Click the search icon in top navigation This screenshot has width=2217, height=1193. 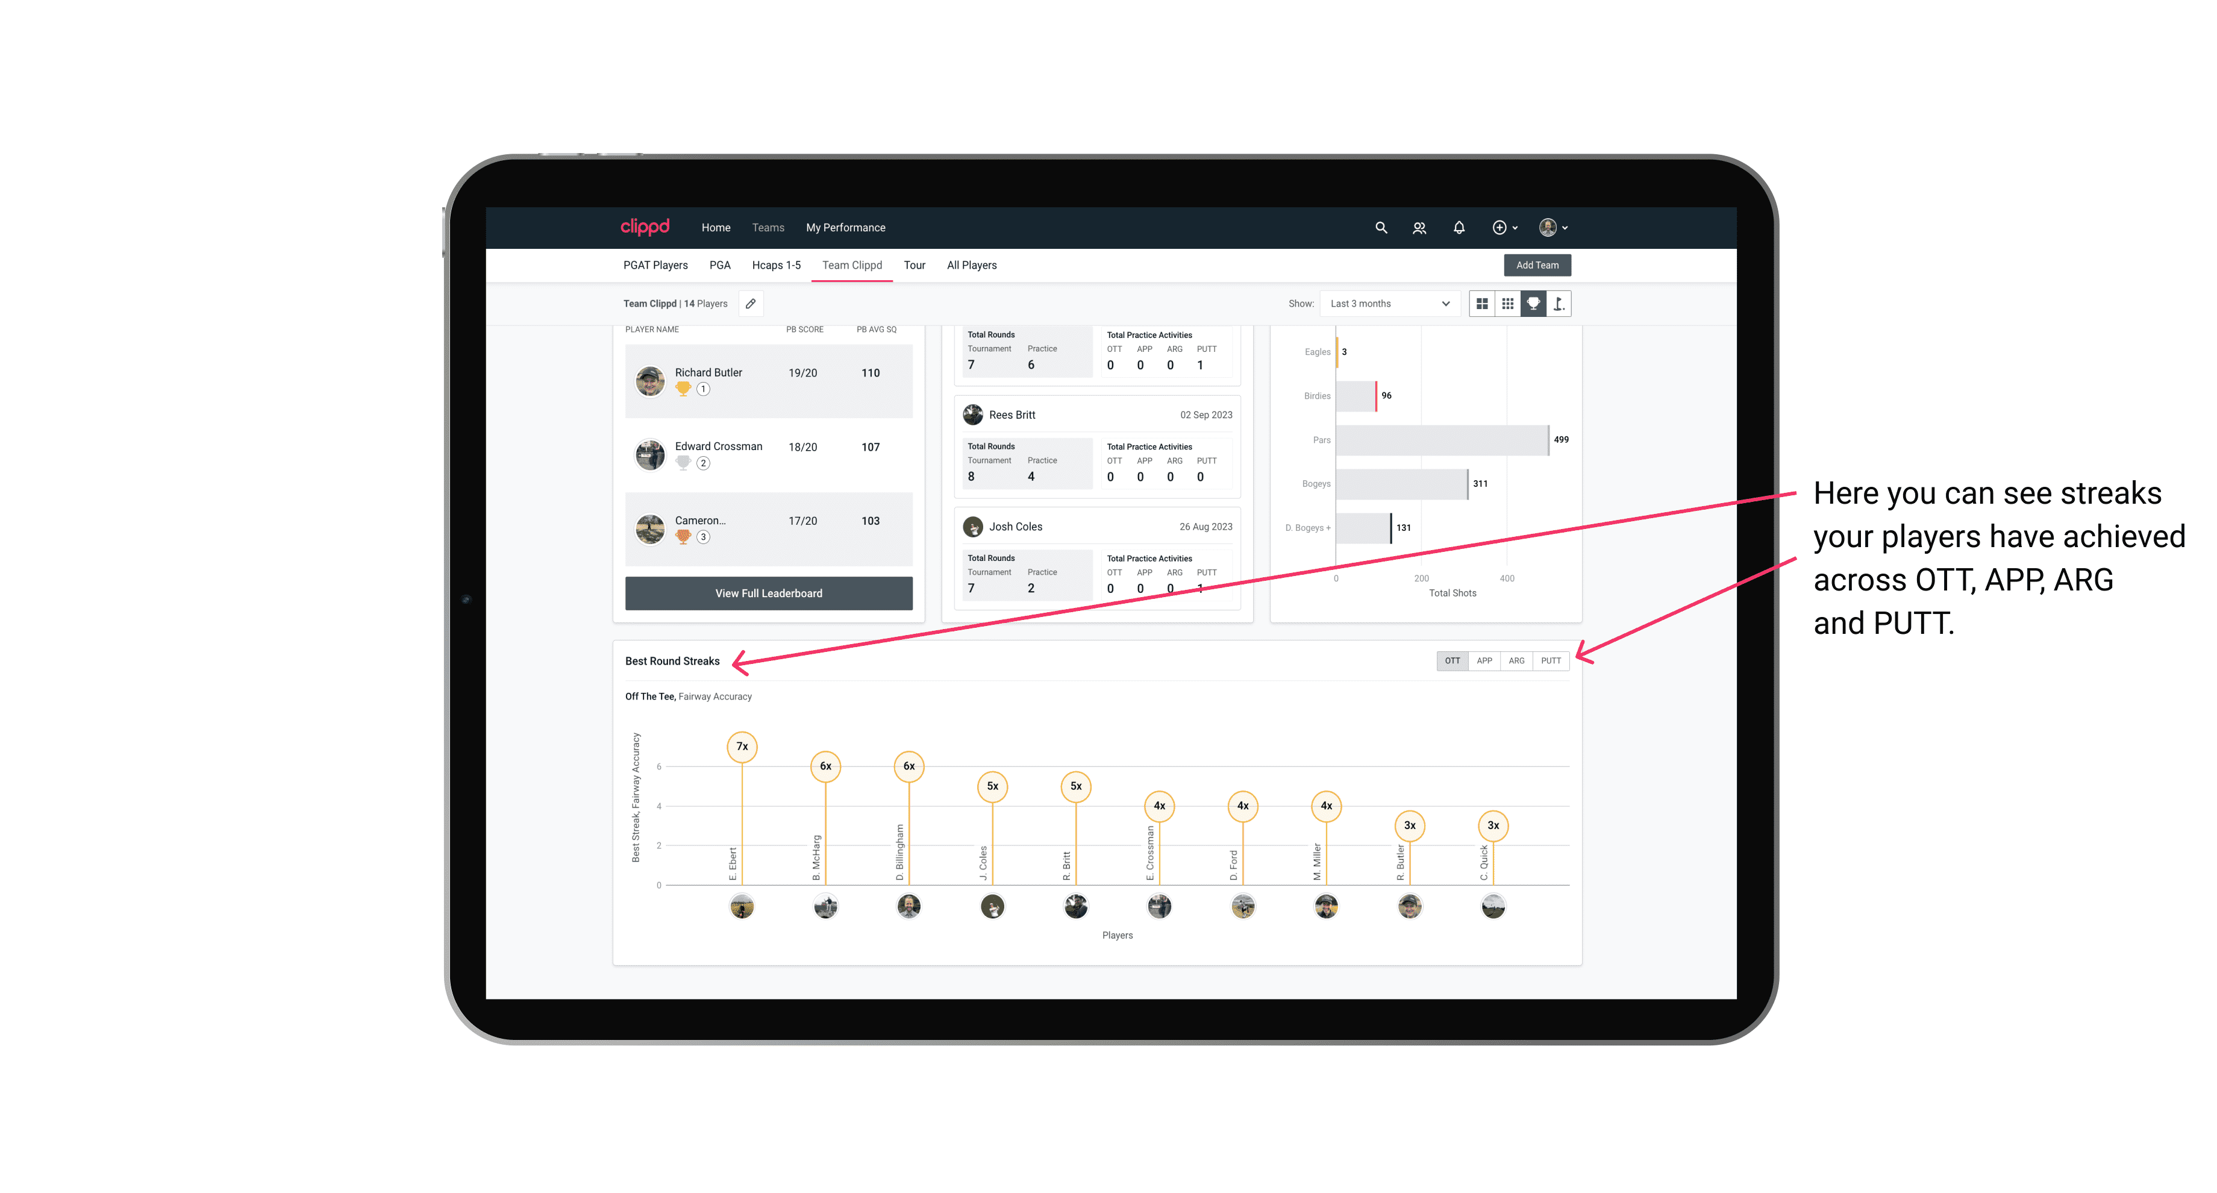pyautogui.click(x=1380, y=229)
